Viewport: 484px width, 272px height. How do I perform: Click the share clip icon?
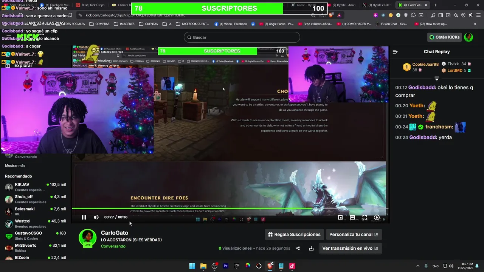click(298, 248)
